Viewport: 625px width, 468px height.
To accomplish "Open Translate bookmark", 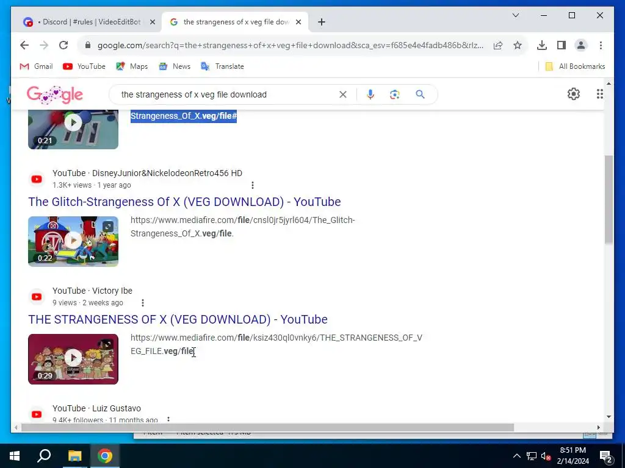I will [222, 66].
